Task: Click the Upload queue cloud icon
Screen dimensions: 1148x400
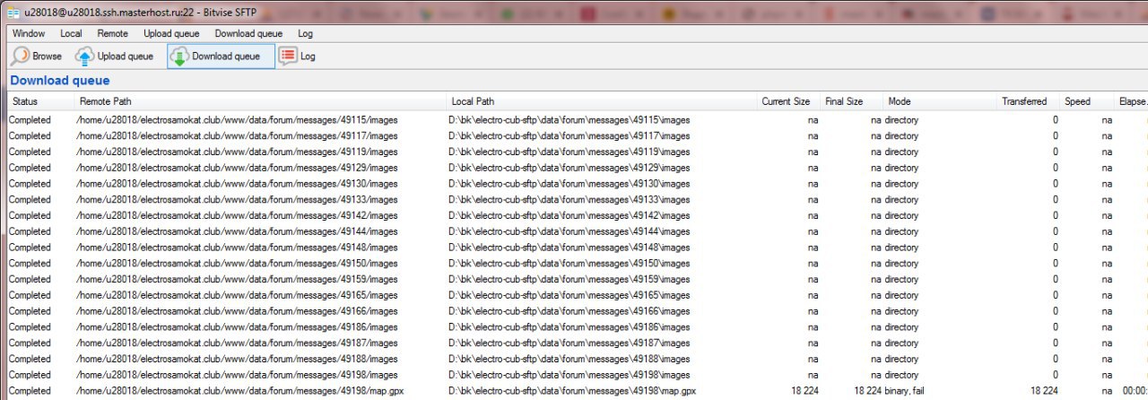Action: tap(84, 56)
